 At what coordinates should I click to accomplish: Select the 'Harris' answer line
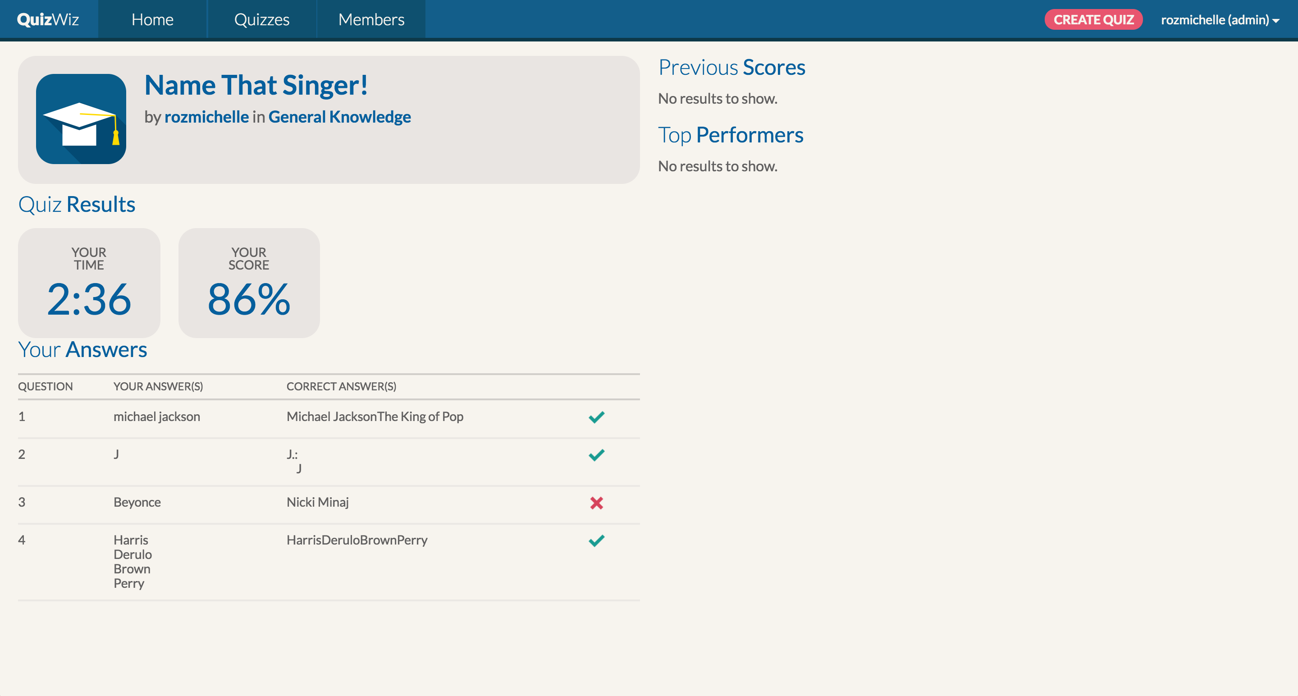[131, 540]
